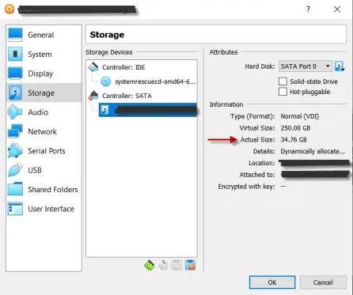
Task: Click the Cancel button
Action: point(323,282)
